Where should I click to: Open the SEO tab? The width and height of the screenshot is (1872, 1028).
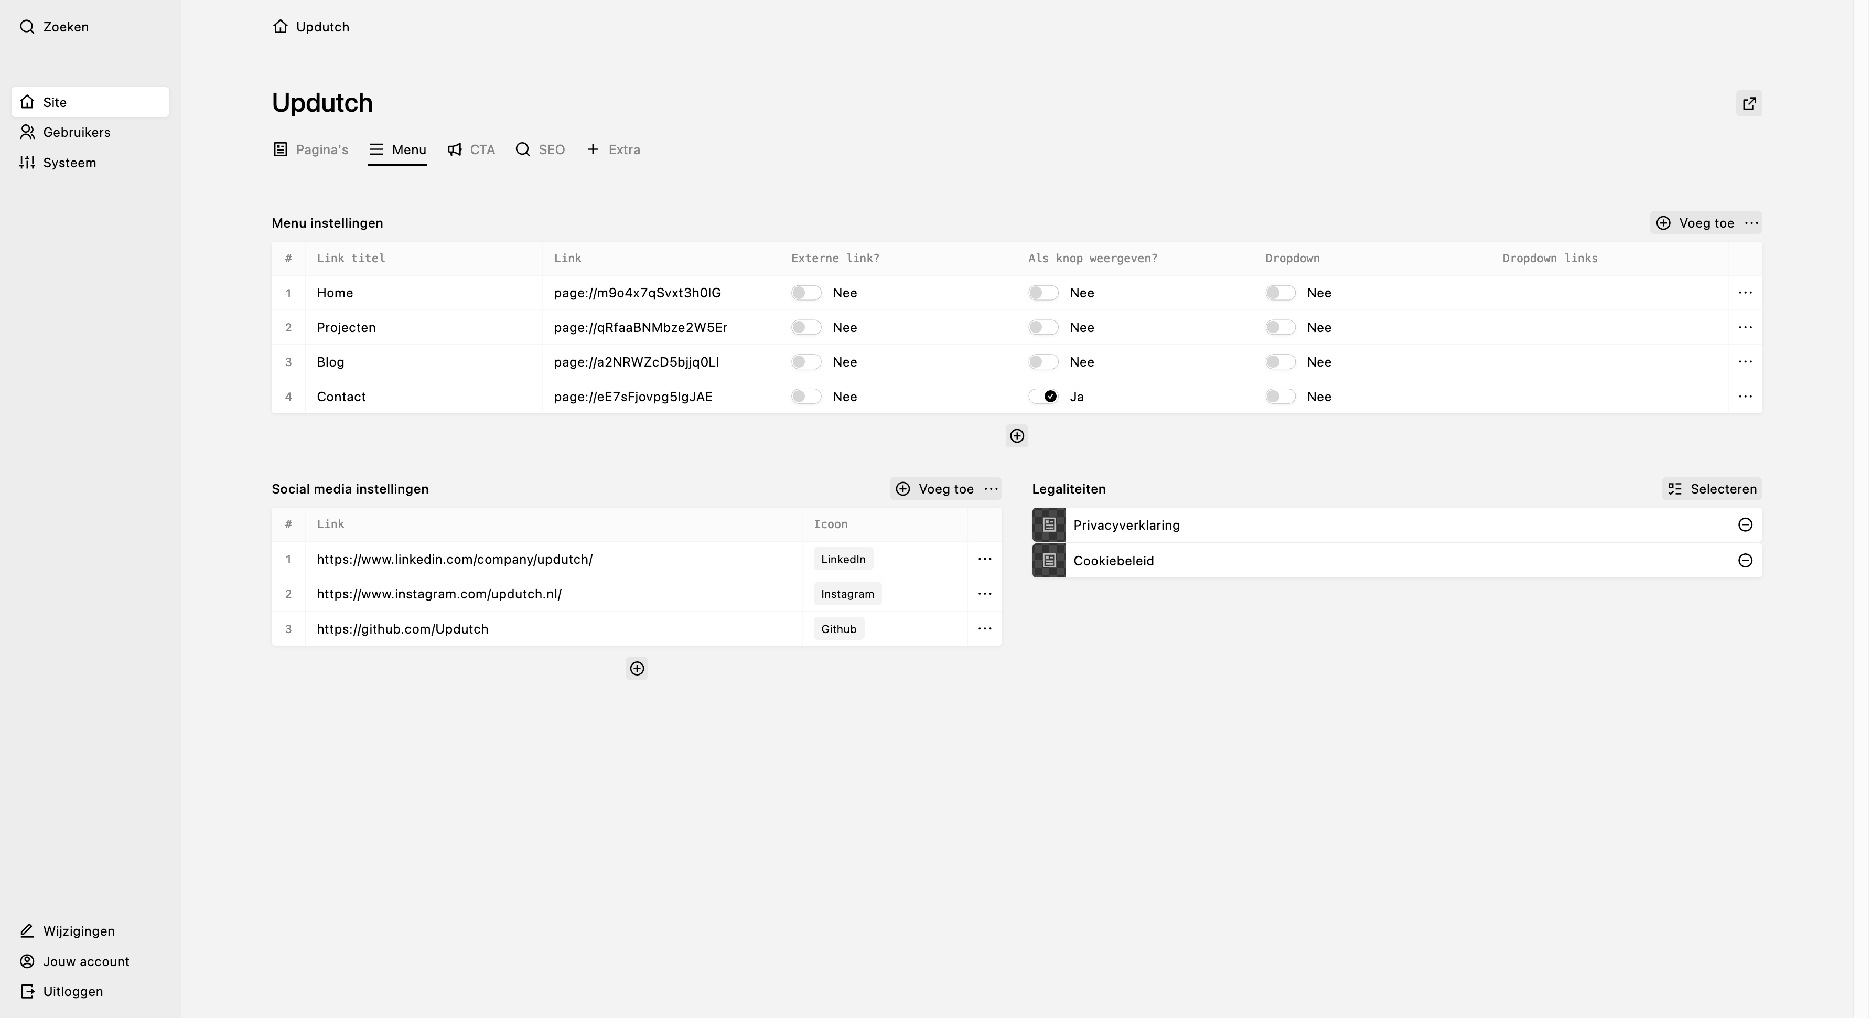[541, 150]
